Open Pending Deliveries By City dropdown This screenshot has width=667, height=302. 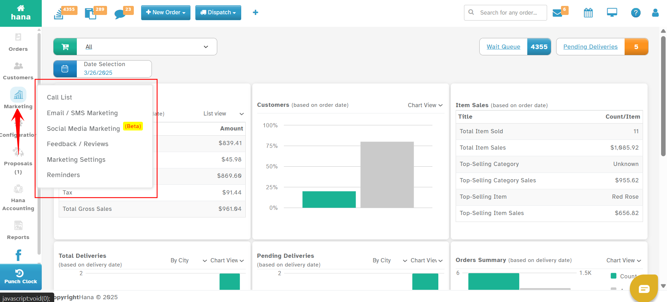pos(390,260)
